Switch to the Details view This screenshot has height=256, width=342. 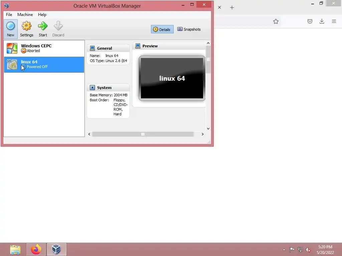coord(162,29)
